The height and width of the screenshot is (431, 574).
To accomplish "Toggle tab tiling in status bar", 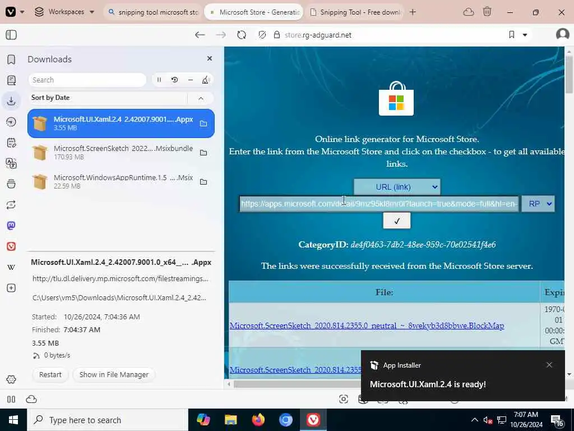I will [11, 399].
